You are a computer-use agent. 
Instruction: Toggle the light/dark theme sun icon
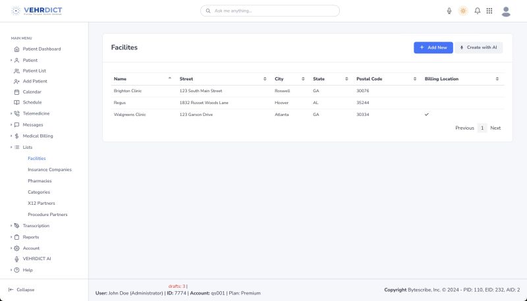click(x=463, y=11)
